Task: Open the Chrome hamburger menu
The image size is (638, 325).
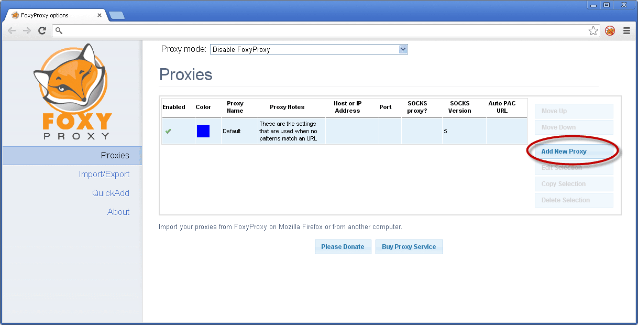Action: [x=626, y=31]
